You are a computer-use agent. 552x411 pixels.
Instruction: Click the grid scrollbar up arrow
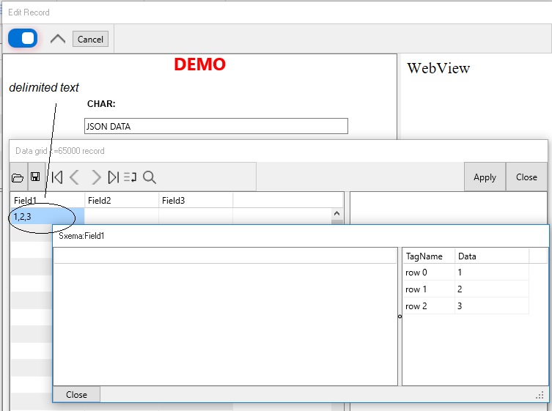pos(336,214)
